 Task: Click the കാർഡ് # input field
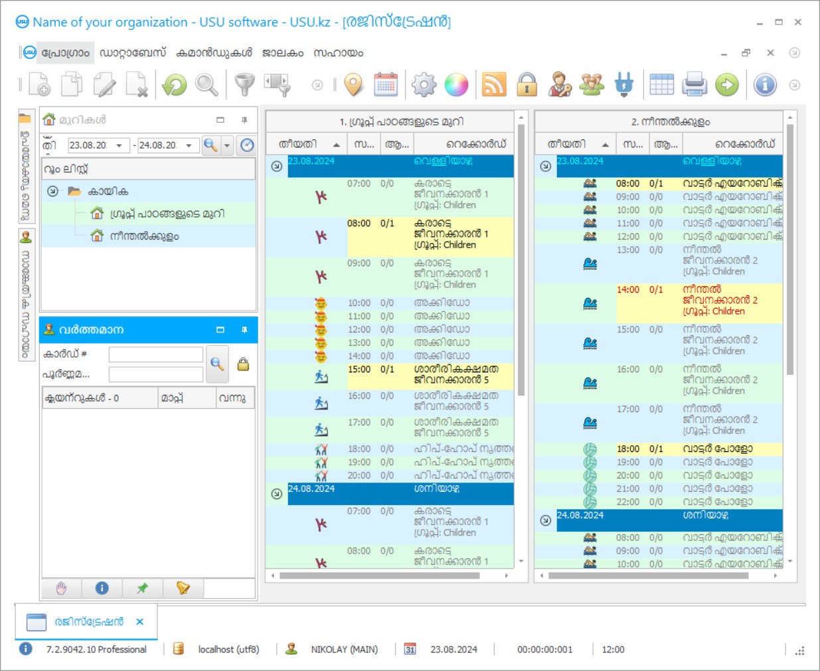(156, 354)
